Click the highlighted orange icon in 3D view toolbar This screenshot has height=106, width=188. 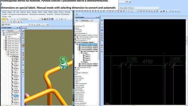23,45
